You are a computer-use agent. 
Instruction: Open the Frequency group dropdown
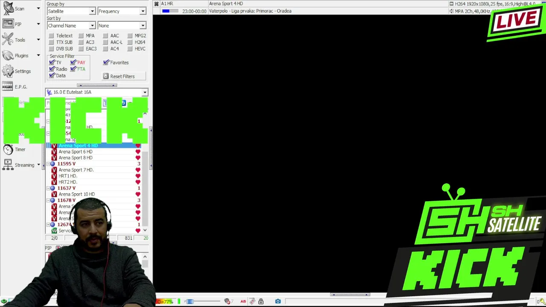pos(122,12)
